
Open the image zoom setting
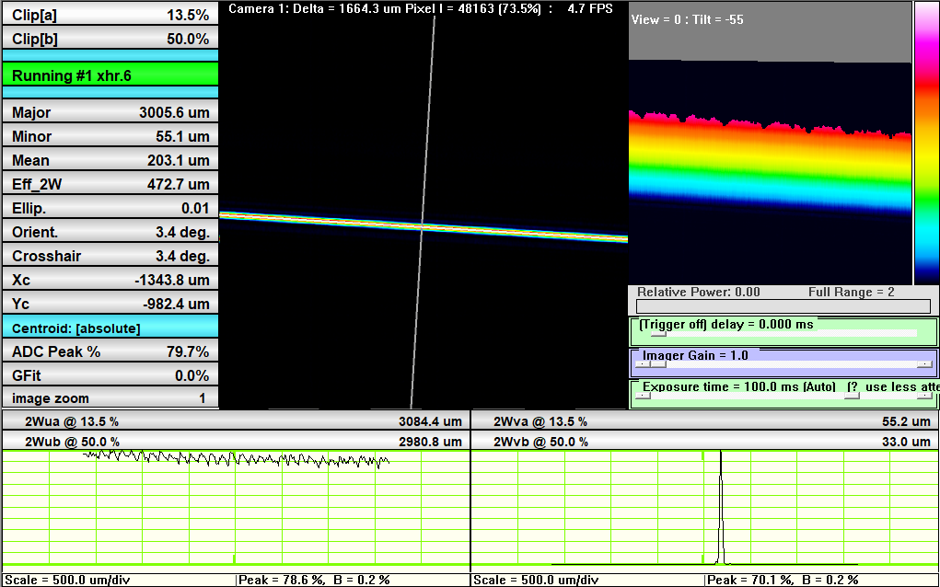pos(110,398)
